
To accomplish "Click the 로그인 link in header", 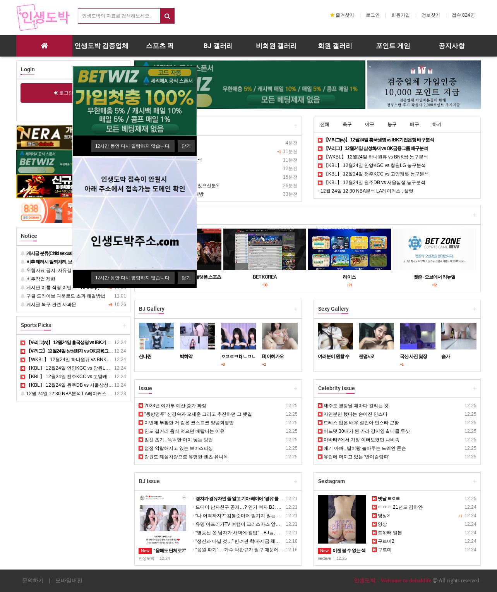I will (373, 15).
